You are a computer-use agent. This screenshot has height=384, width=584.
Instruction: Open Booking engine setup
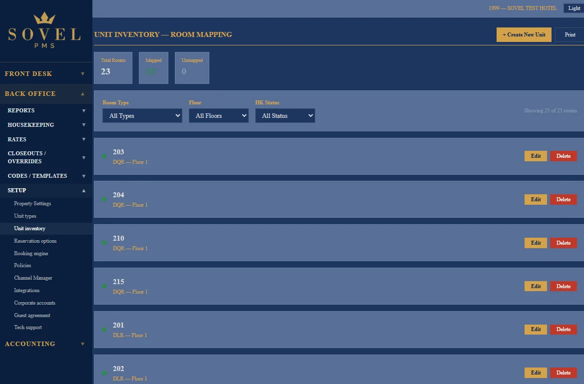31,253
